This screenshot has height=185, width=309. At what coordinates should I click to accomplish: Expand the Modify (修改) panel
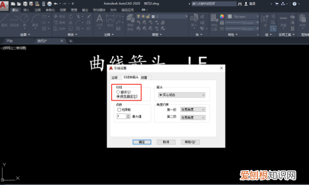72,34
